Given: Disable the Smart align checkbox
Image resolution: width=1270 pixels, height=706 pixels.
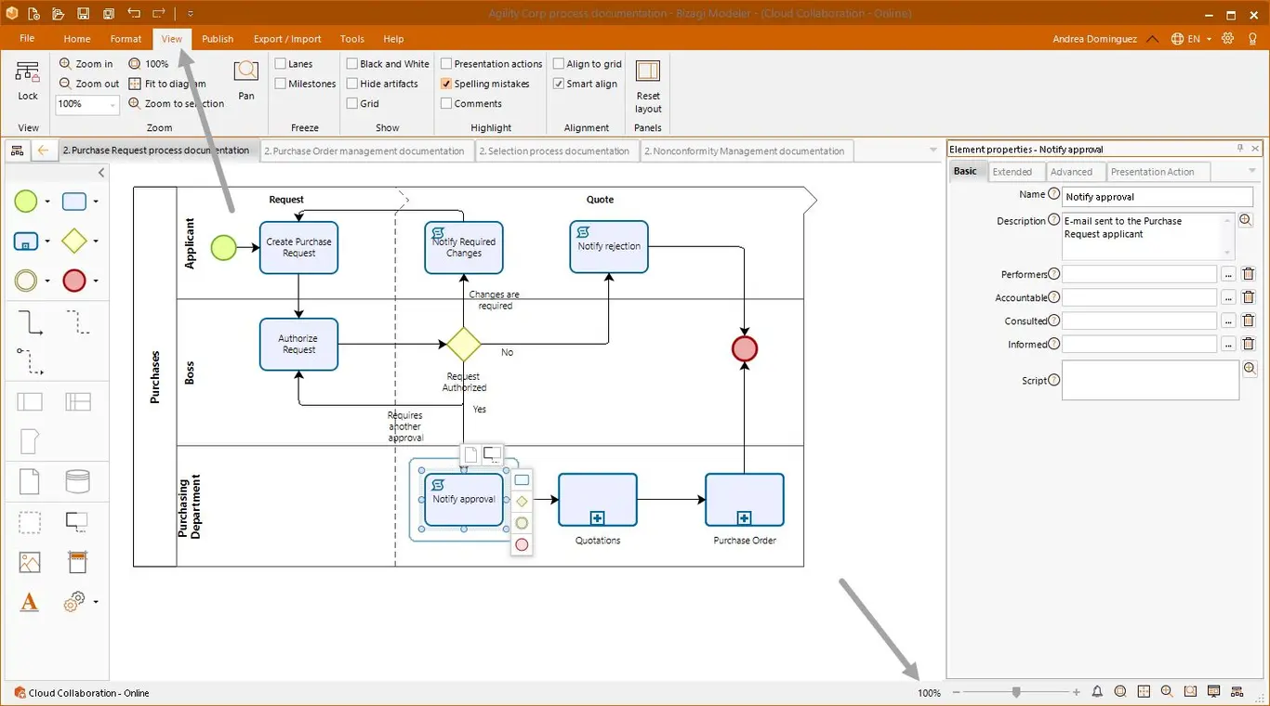Looking at the screenshot, I should coord(559,84).
